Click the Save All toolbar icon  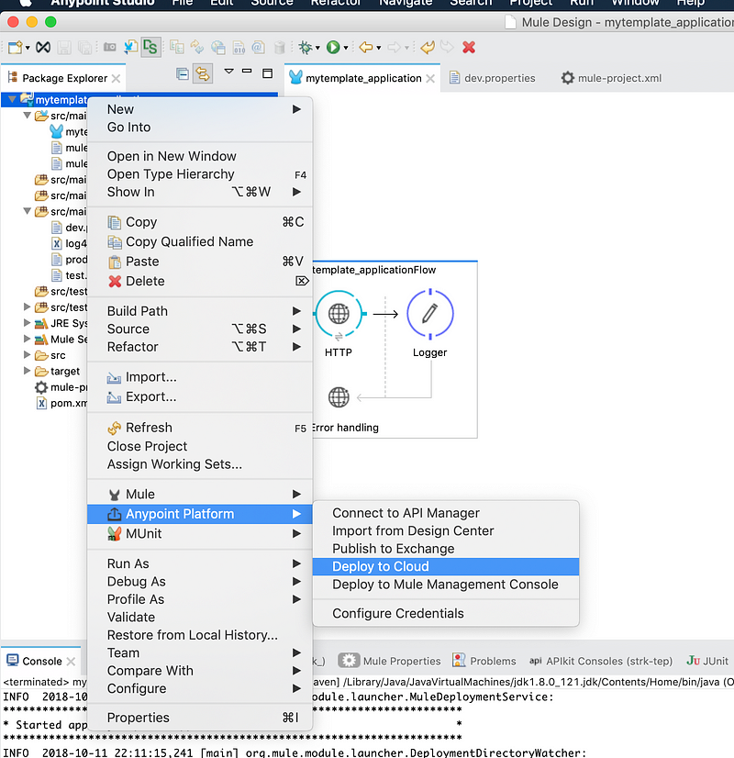point(85,48)
